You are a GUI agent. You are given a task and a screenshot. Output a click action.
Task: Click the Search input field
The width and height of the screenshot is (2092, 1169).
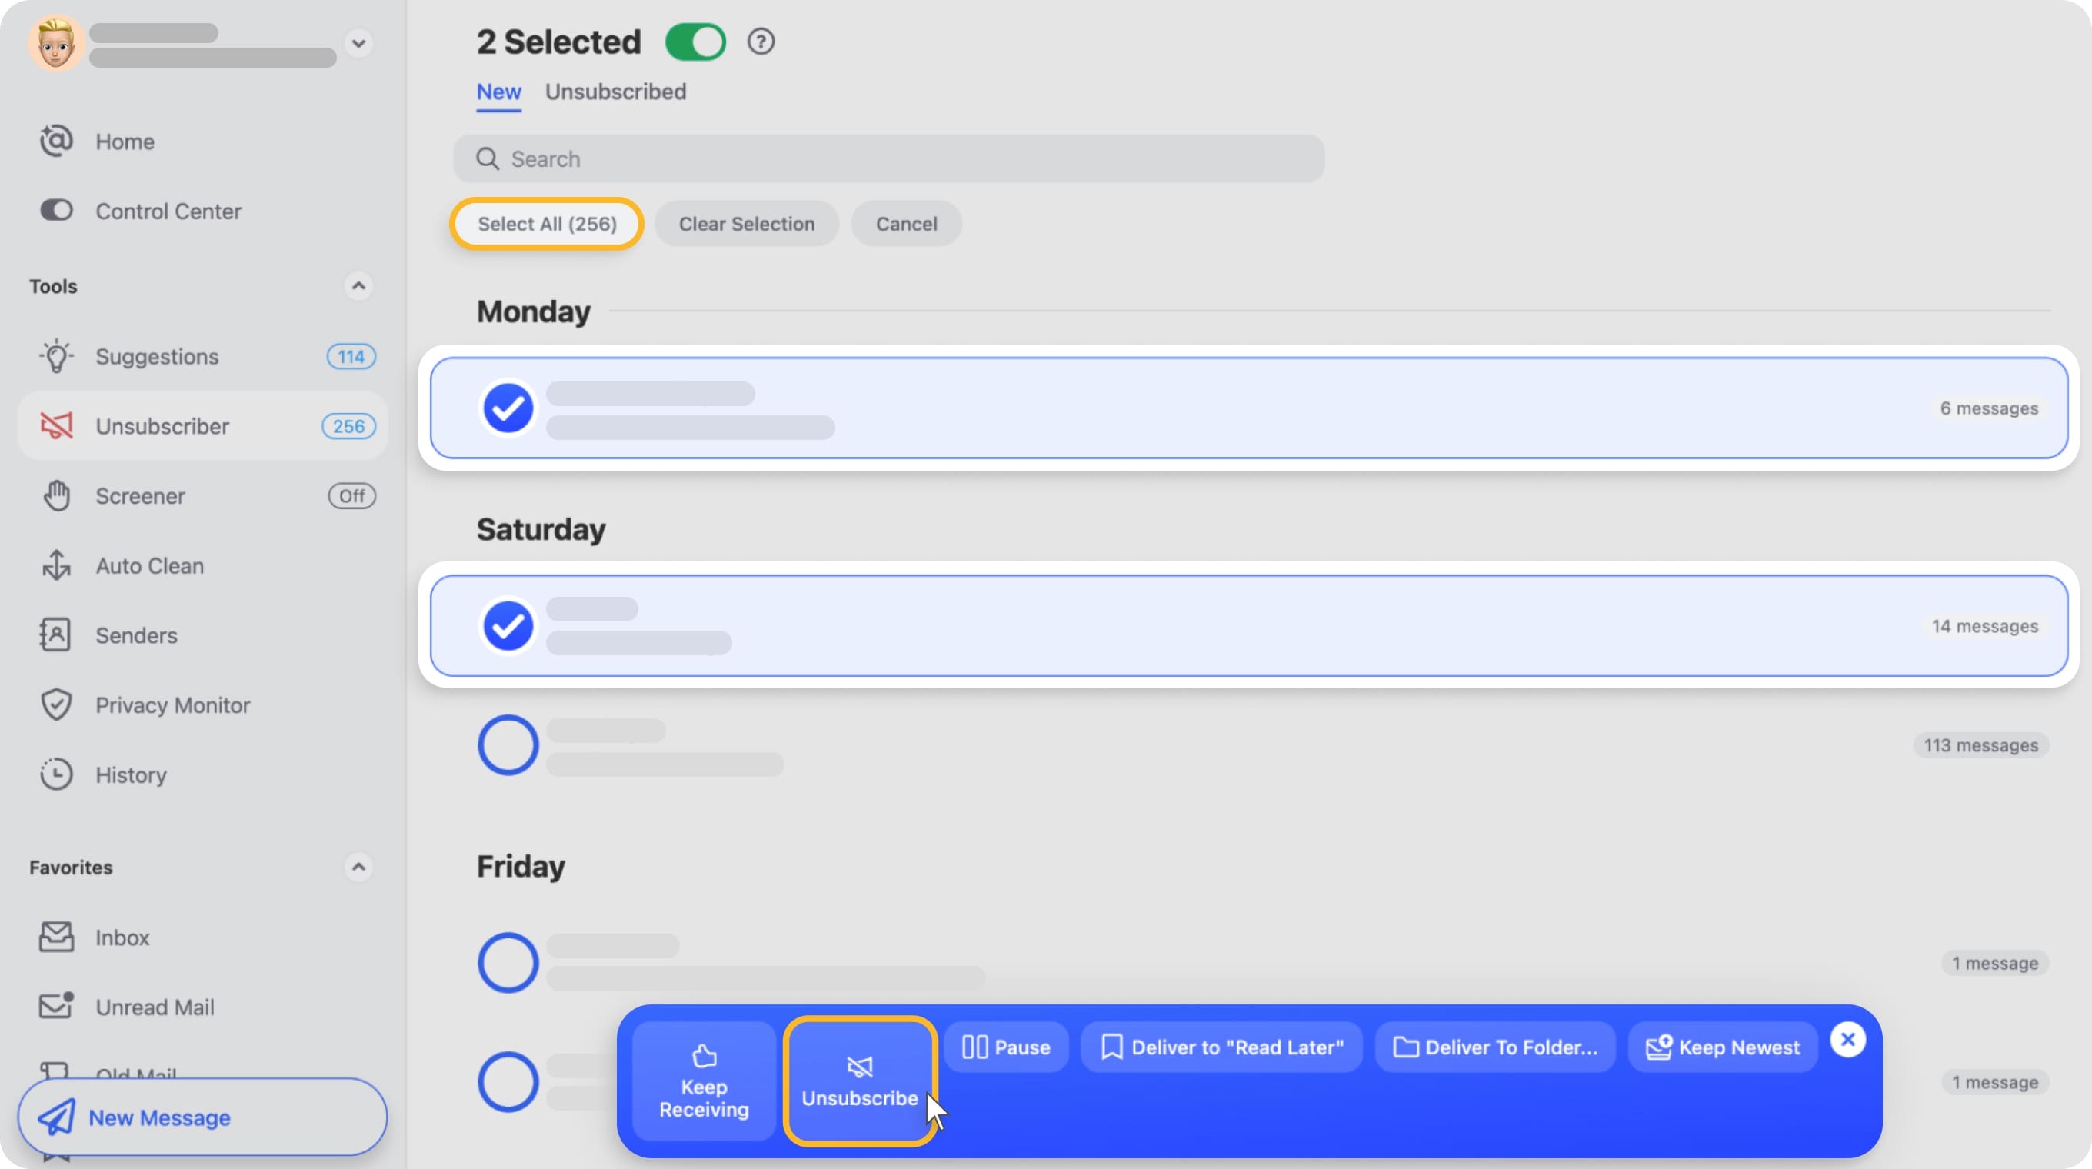(x=889, y=158)
